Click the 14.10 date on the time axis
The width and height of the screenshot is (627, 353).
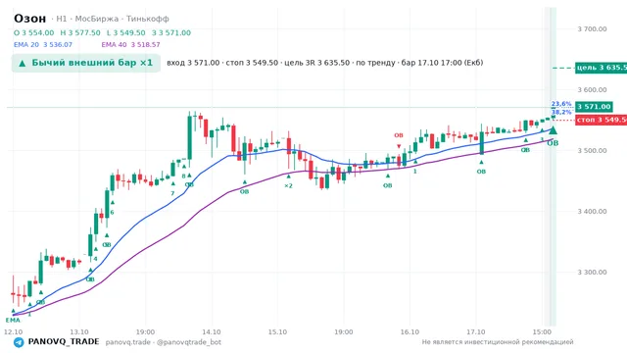[x=212, y=331]
